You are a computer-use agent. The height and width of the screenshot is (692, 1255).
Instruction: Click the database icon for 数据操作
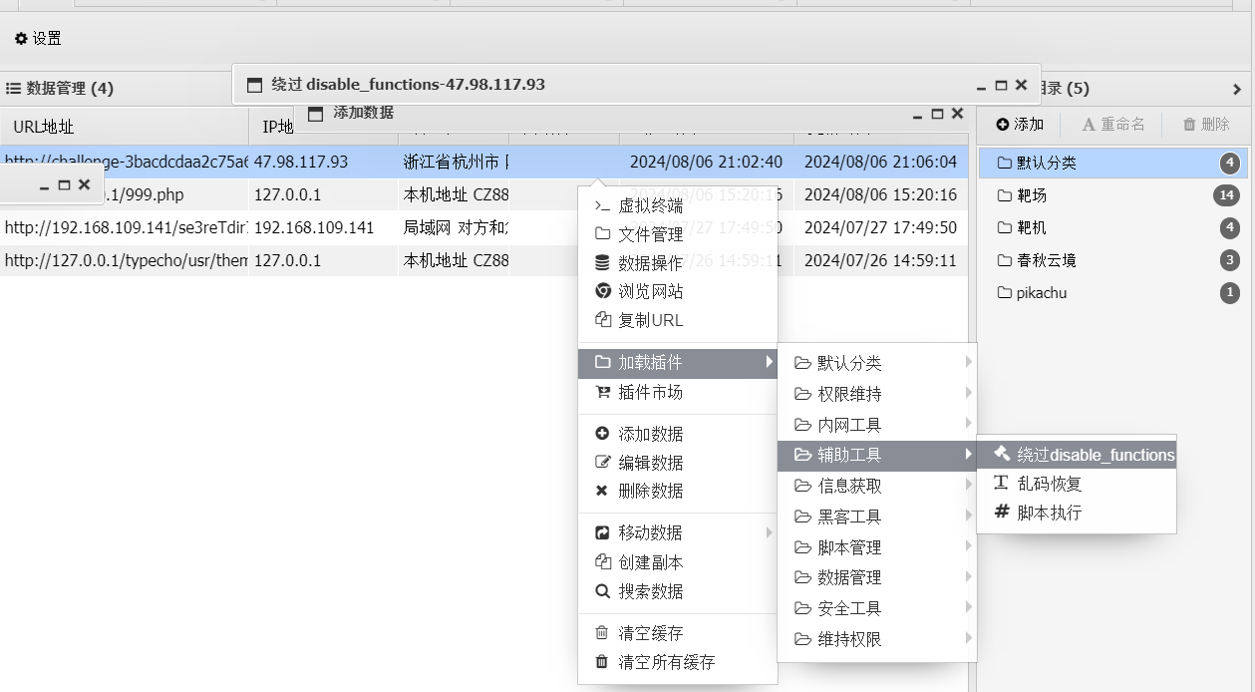tap(602, 263)
